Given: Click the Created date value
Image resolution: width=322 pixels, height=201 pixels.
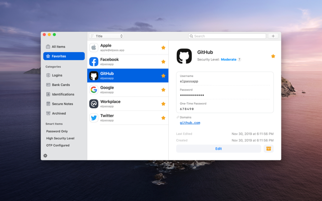Looking at the screenshot, I should pyautogui.click(x=252, y=140).
